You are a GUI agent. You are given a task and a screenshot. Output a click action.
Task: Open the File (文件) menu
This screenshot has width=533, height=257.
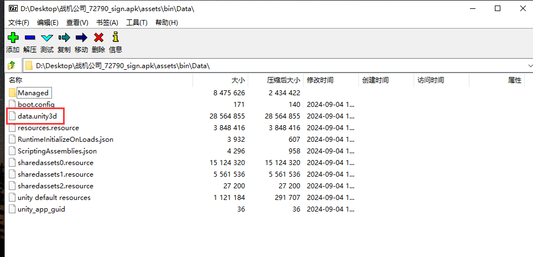coord(19,23)
